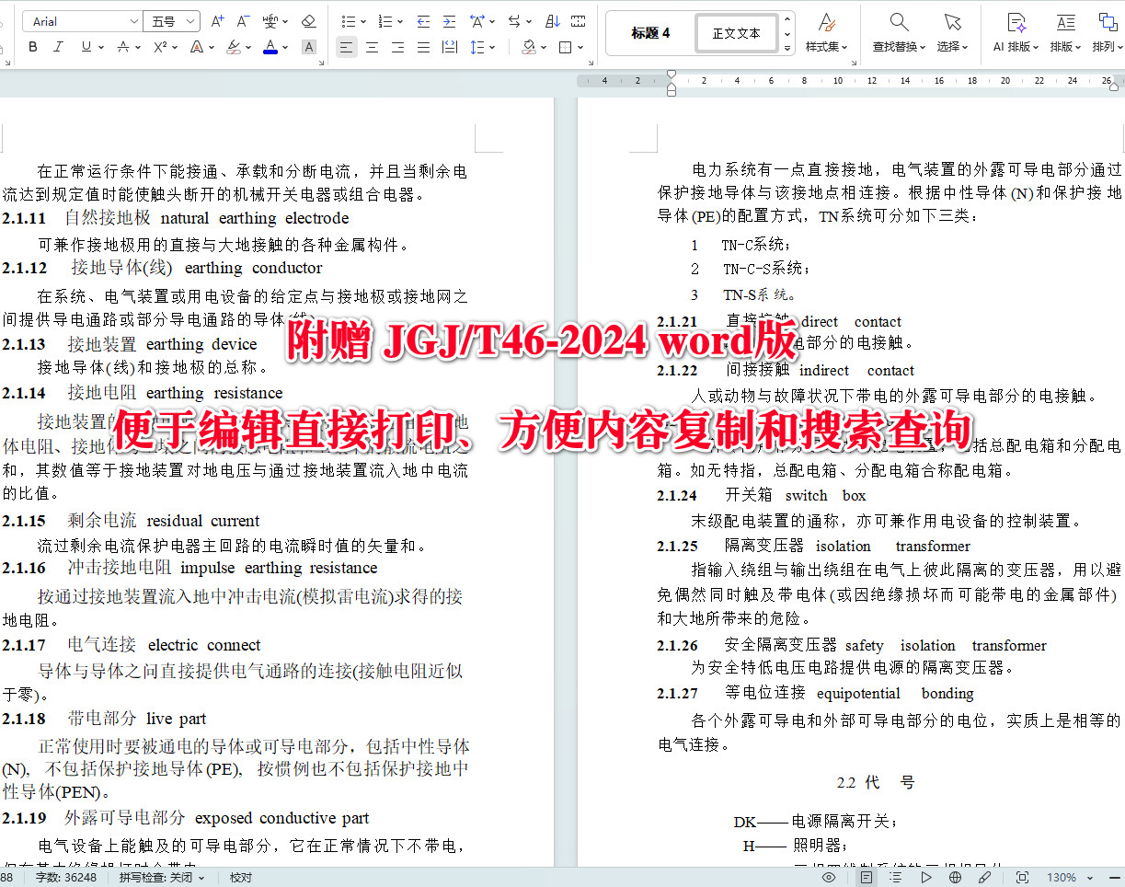
Task: Open the 样式集 style set gallery
Action: [826, 32]
